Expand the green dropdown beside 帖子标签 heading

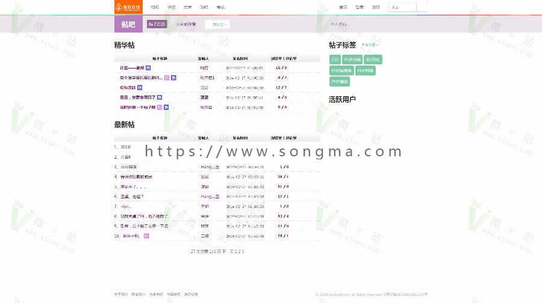click(x=370, y=45)
